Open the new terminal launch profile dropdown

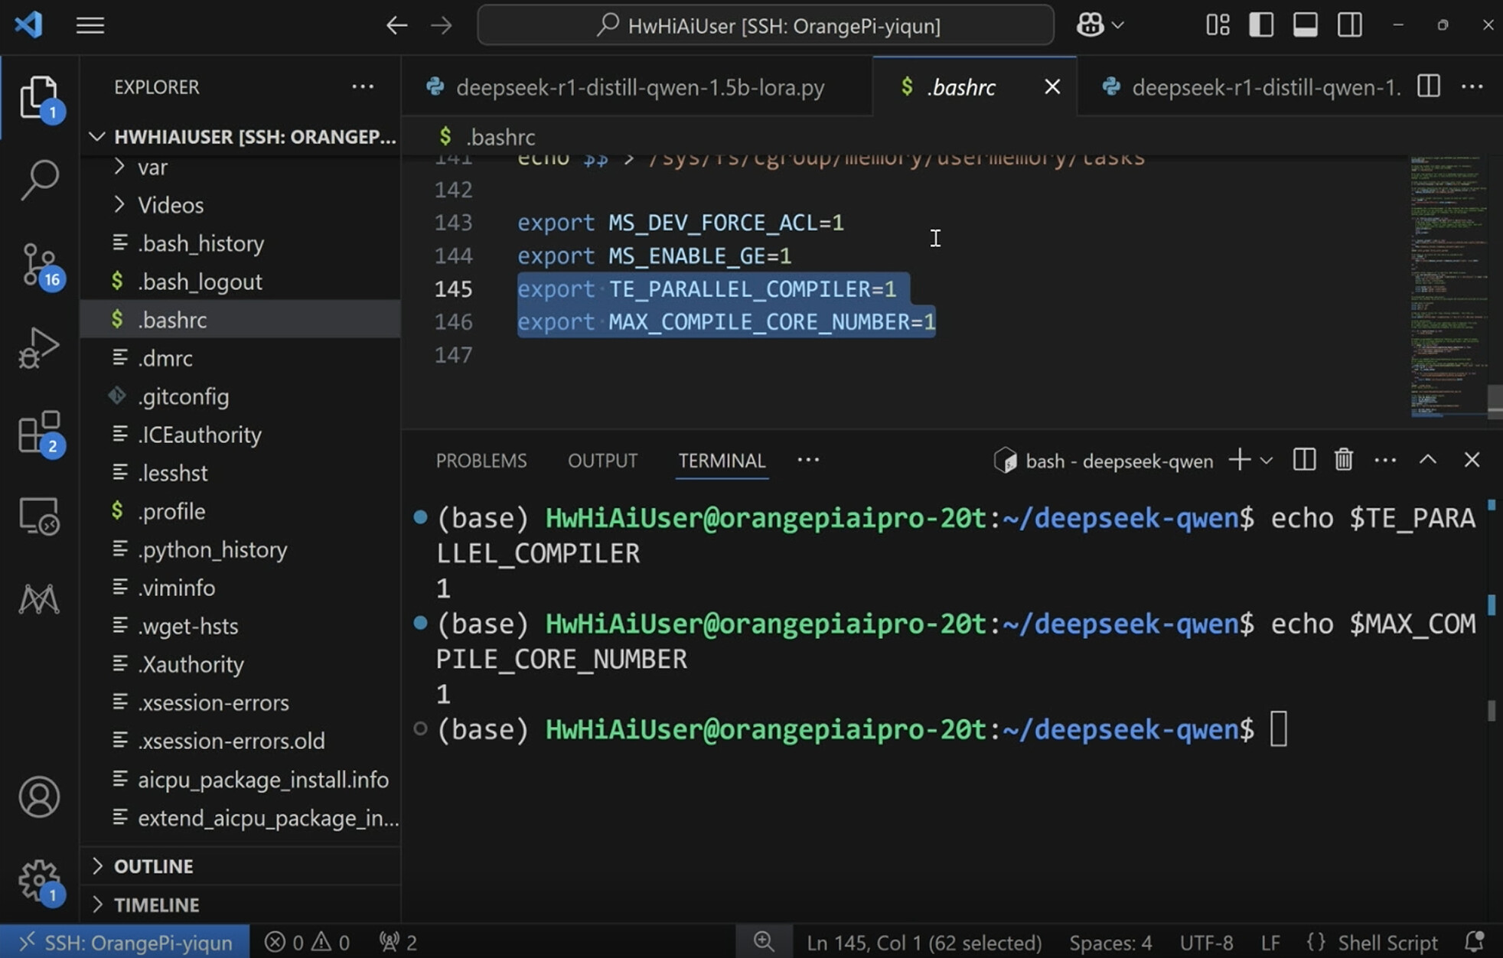(x=1267, y=461)
